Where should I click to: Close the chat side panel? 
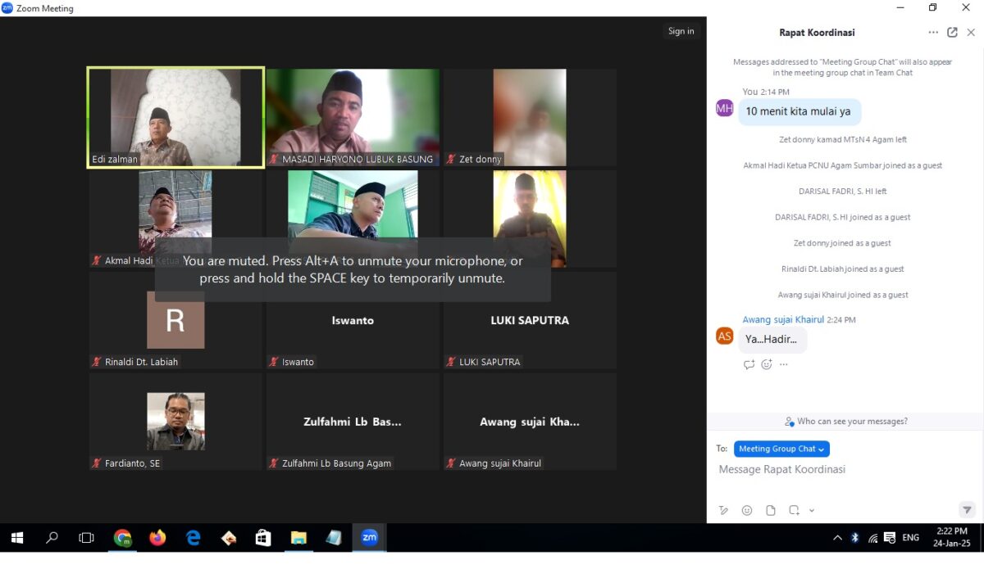click(971, 33)
